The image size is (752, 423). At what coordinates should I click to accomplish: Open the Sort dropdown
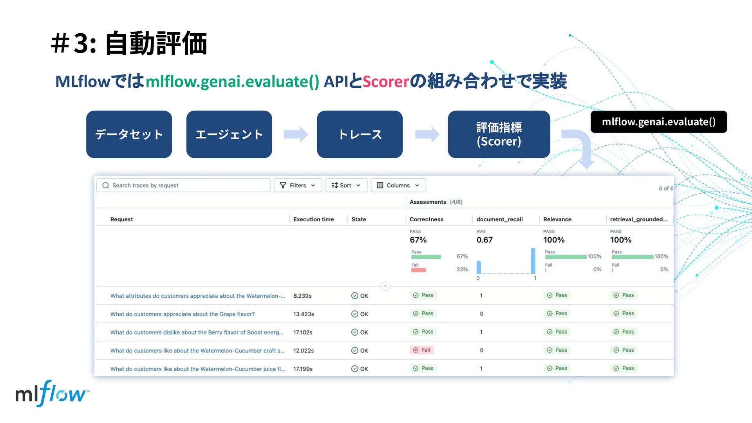pyautogui.click(x=346, y=185)
